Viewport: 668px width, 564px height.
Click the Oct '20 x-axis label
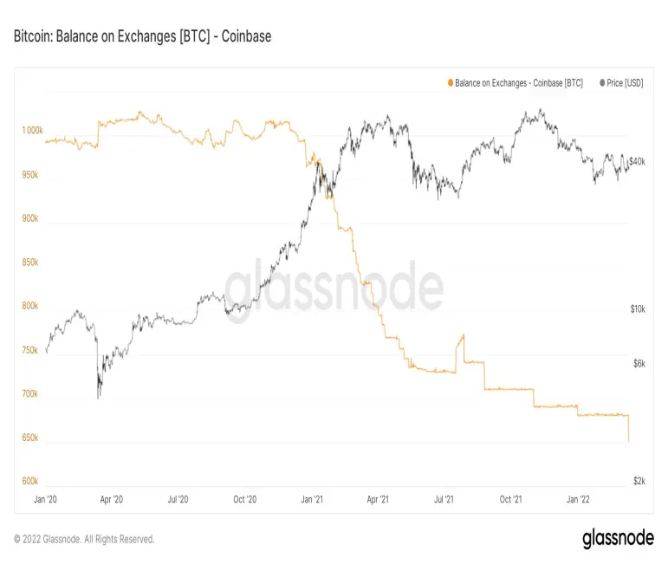[245, 499]
